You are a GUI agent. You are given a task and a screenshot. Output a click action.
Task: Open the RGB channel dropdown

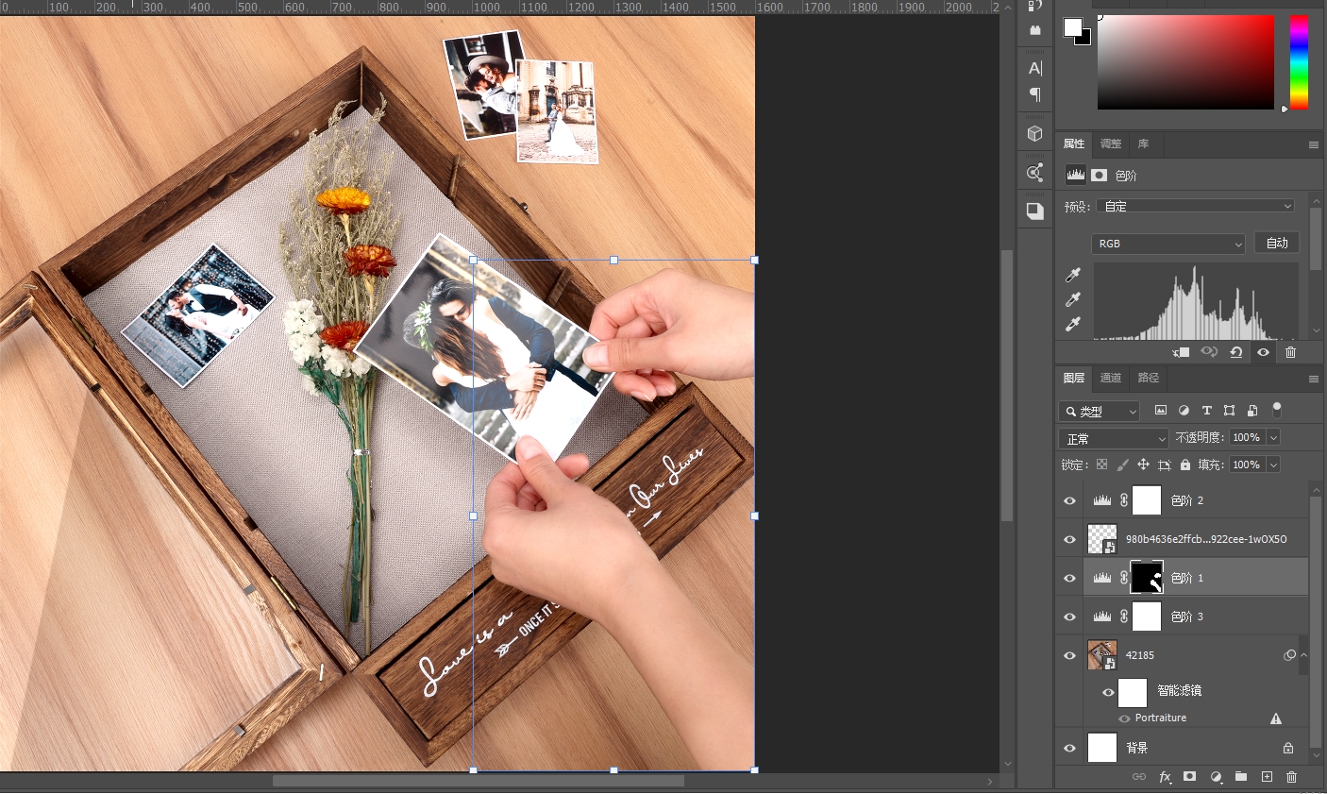pos(1167,244)
